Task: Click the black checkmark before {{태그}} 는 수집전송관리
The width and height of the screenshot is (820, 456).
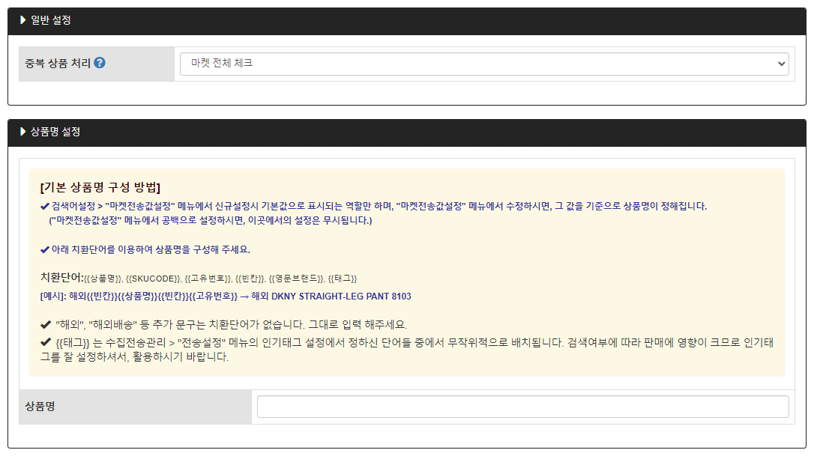Action: 46,342
